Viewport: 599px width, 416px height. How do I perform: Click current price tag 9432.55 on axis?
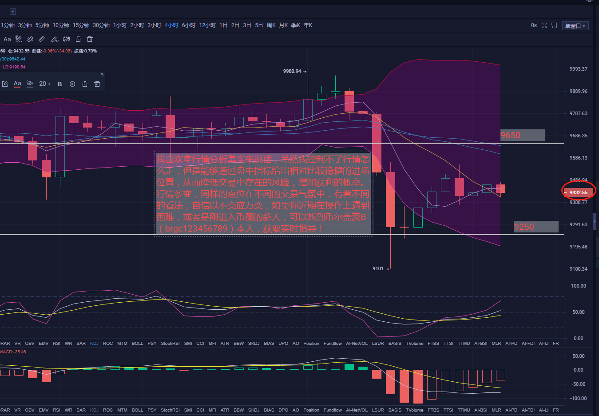[578, 192]
